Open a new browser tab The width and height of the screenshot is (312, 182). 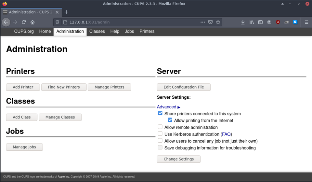[66, 12]
